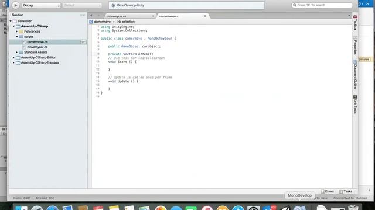This screenshot has width=375, height=210.
Task: Expand the References folder
Action: 17,32
